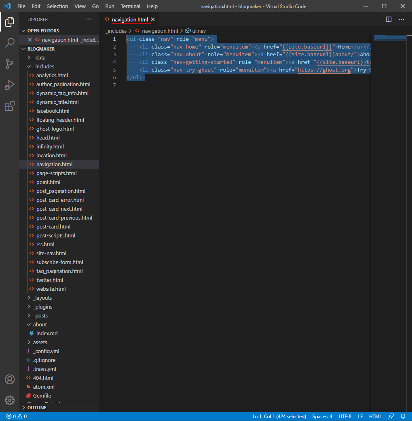
Task: Expand the _layouts folder
Action: [29, 298]
